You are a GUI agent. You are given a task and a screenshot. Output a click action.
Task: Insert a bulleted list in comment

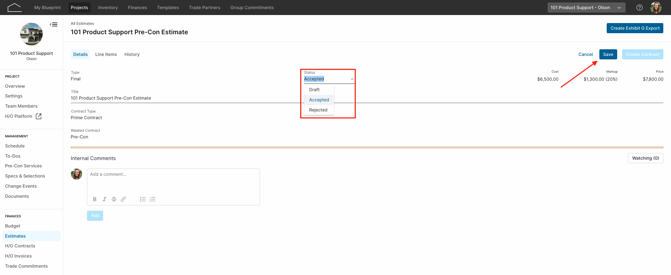coord(143,199)
